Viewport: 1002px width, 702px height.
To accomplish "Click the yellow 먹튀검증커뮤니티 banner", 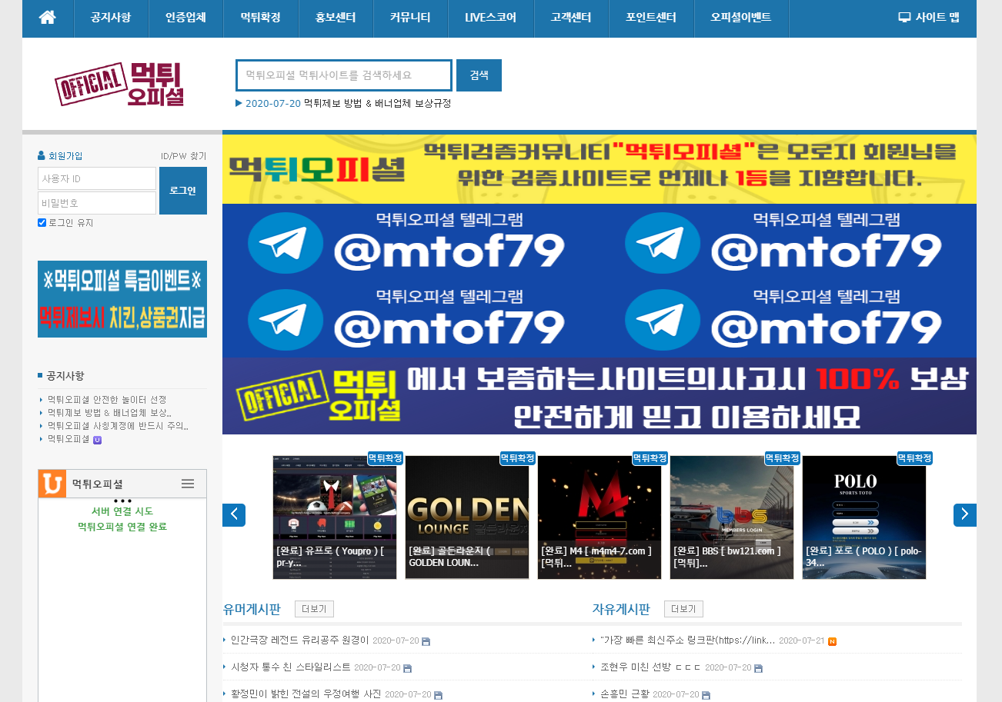I will point(600,169).
